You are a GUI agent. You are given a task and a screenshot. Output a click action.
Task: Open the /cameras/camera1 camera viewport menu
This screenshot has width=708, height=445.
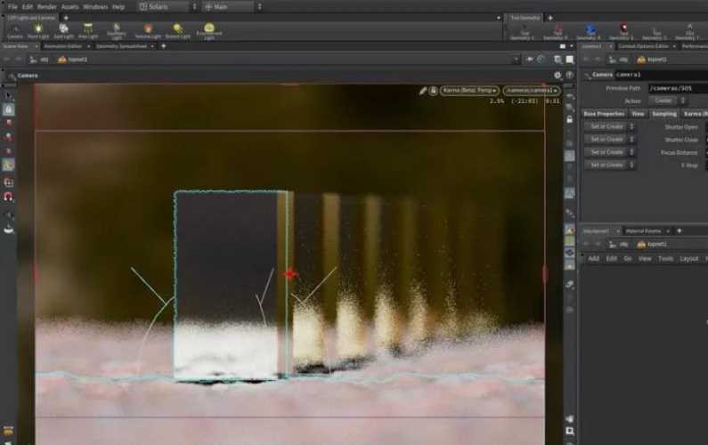coord(531,91)
